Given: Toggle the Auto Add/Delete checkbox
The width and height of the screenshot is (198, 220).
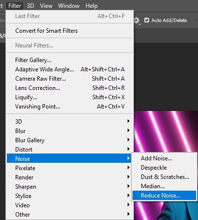Looking at the screenshot, I should point(147,20).
